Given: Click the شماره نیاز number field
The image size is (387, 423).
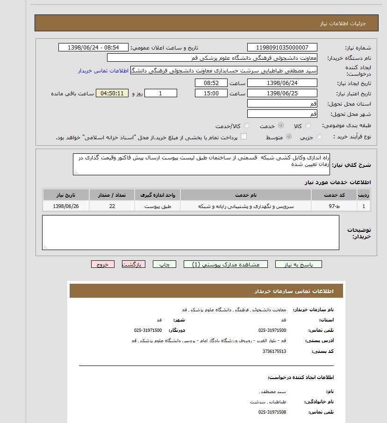Looking at the screenshot, I should [282, 47].
